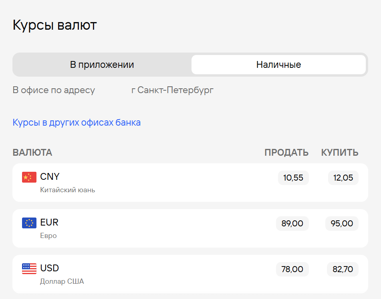Select the USD currency code label

(x=50, y=268)
